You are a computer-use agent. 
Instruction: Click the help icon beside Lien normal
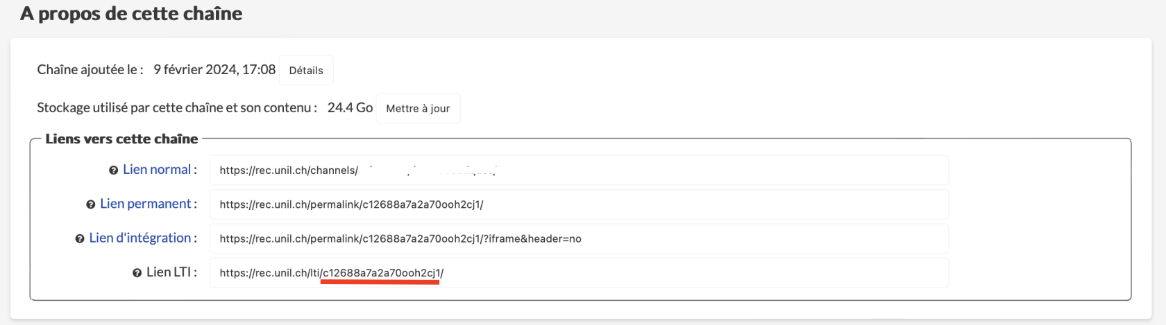tap(113, 170)
